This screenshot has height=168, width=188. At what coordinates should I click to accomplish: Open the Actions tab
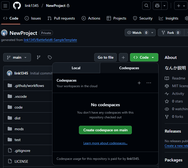pyautogui.click(x=91, y=18)
